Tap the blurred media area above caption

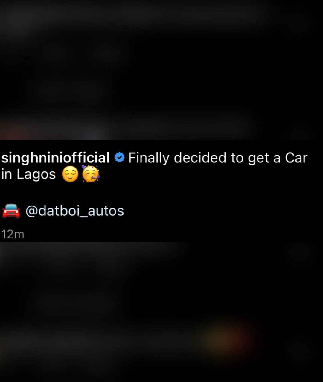(161, 70)
